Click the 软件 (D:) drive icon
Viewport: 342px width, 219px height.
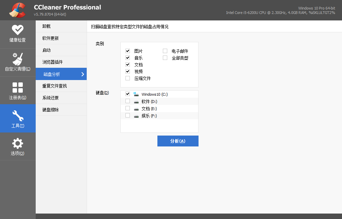coord(136,102)
